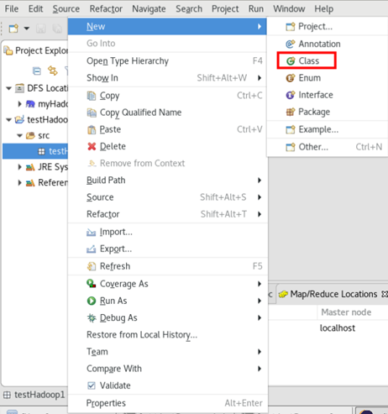Select Restore from Local History...
388x414 pixels.
point(167,335)
